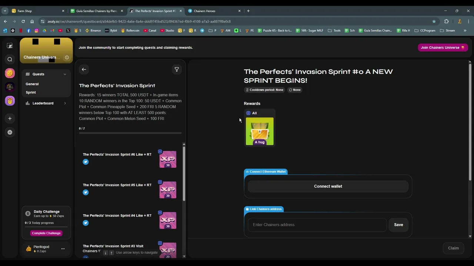The width and height of the screenshot is (474, 266).
Task: Open quest Sprint #4 Like + RT
Action: (130, 220)
